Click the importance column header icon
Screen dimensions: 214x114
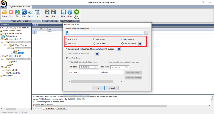(38, 29)
